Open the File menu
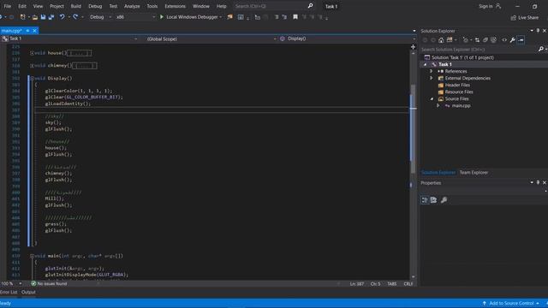This screenshot has height=308, width=548. tap(8, 6)
